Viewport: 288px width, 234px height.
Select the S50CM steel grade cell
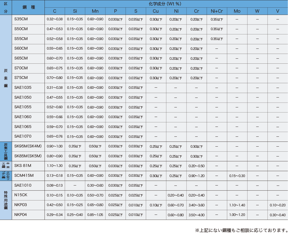point(28,29)
